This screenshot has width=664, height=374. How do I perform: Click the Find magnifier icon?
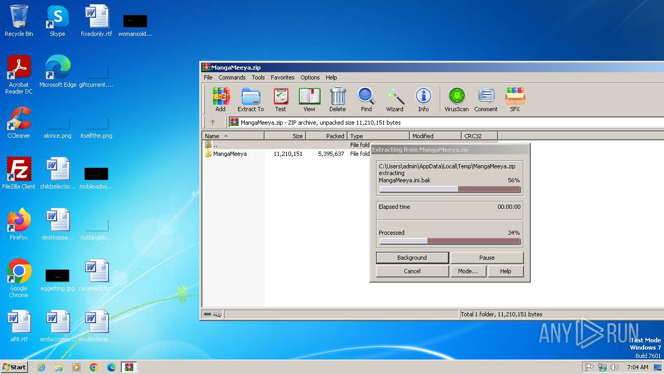pos(366,99)
